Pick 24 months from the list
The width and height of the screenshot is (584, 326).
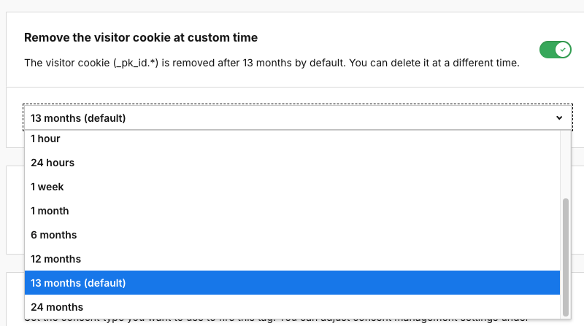click(57, 307)
